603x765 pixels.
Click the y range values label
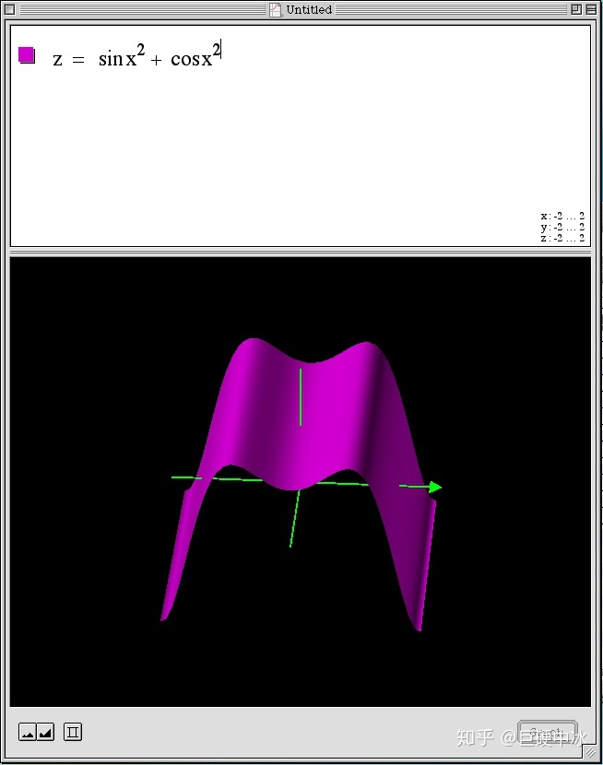[562, 228]
